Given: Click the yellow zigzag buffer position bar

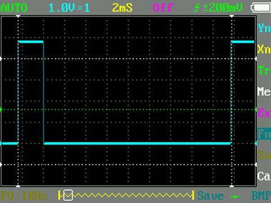Looking at the screenshot, I should point(126,196).
